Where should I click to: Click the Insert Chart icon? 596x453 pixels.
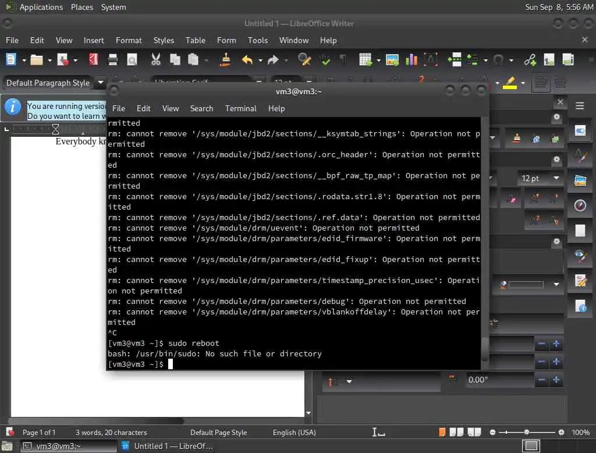(x=411, y=60)
